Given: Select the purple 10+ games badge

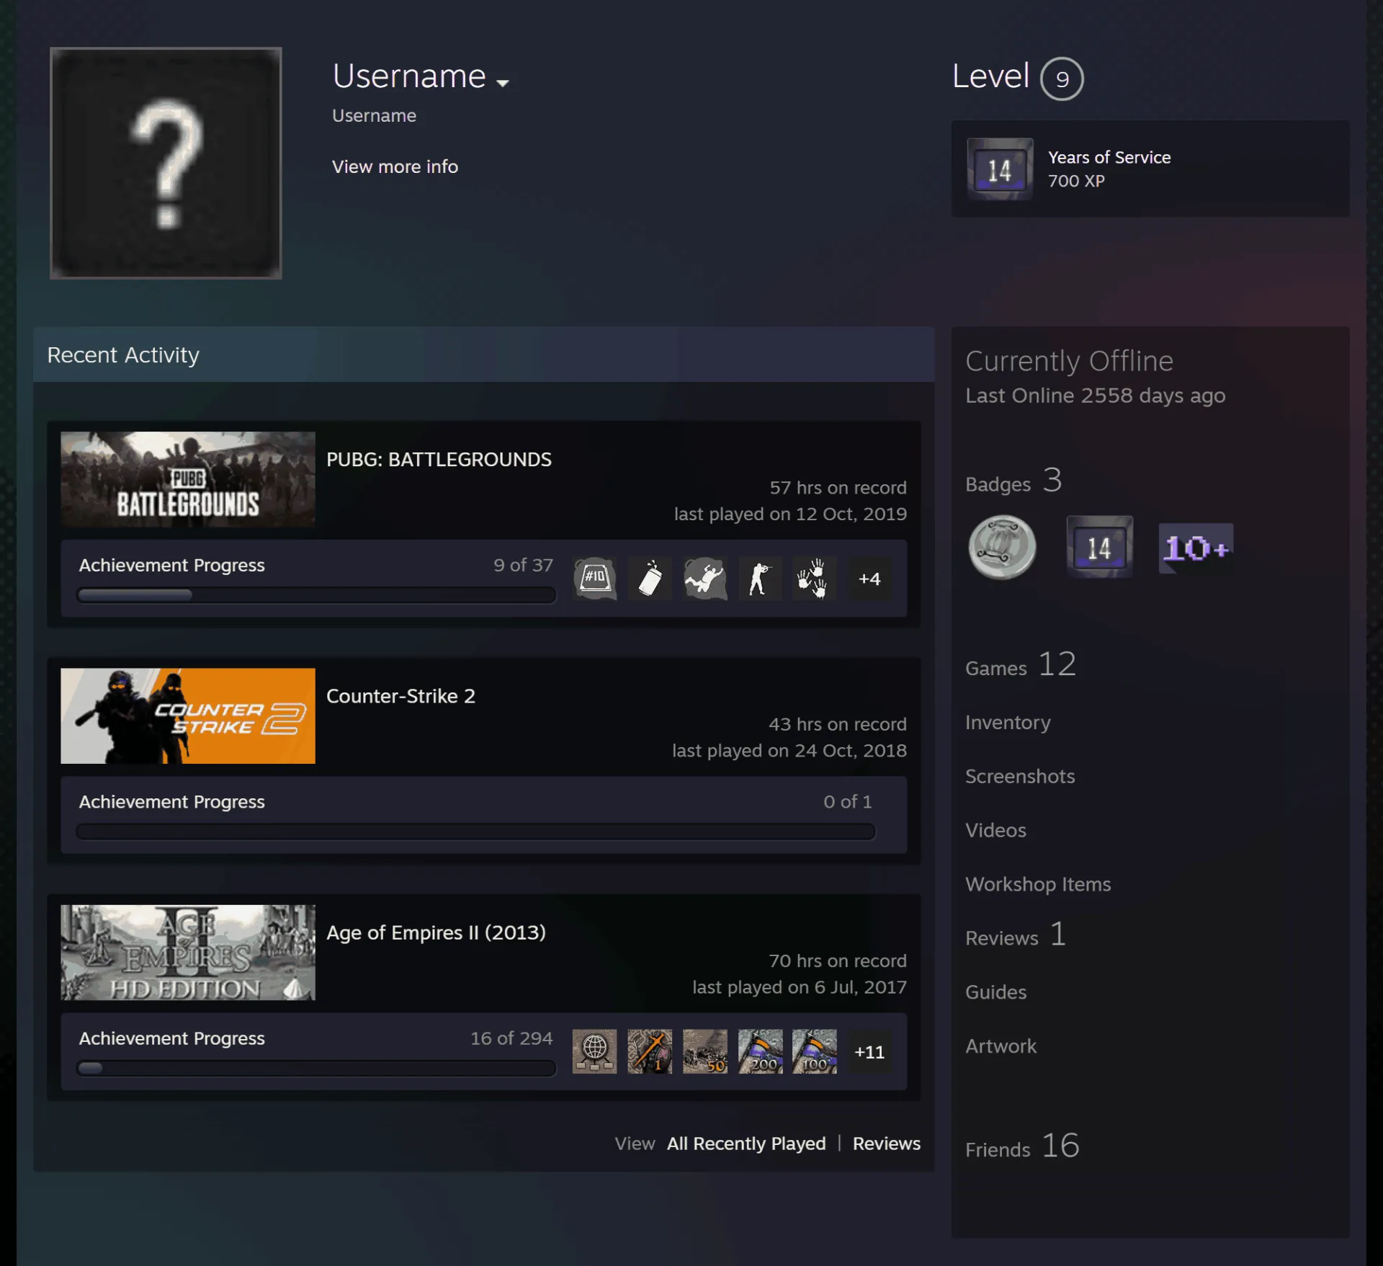Looking at the screenshot, I should 1196,548.
